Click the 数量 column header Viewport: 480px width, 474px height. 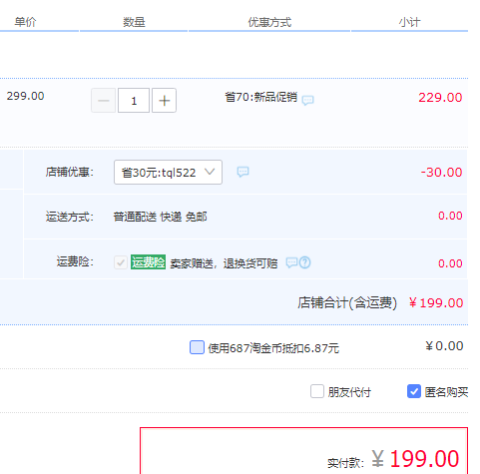click(134, 22)
